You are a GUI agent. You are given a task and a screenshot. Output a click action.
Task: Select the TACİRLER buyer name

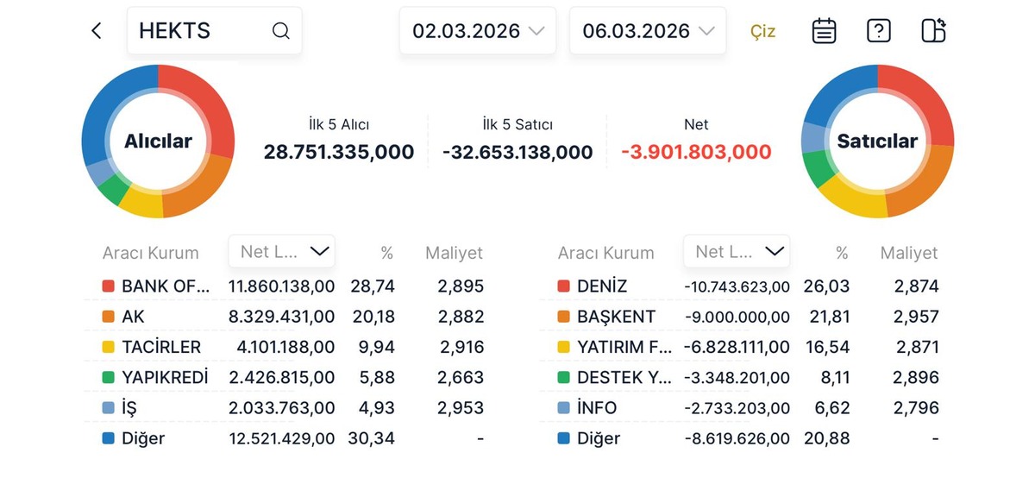coord(161,347)
